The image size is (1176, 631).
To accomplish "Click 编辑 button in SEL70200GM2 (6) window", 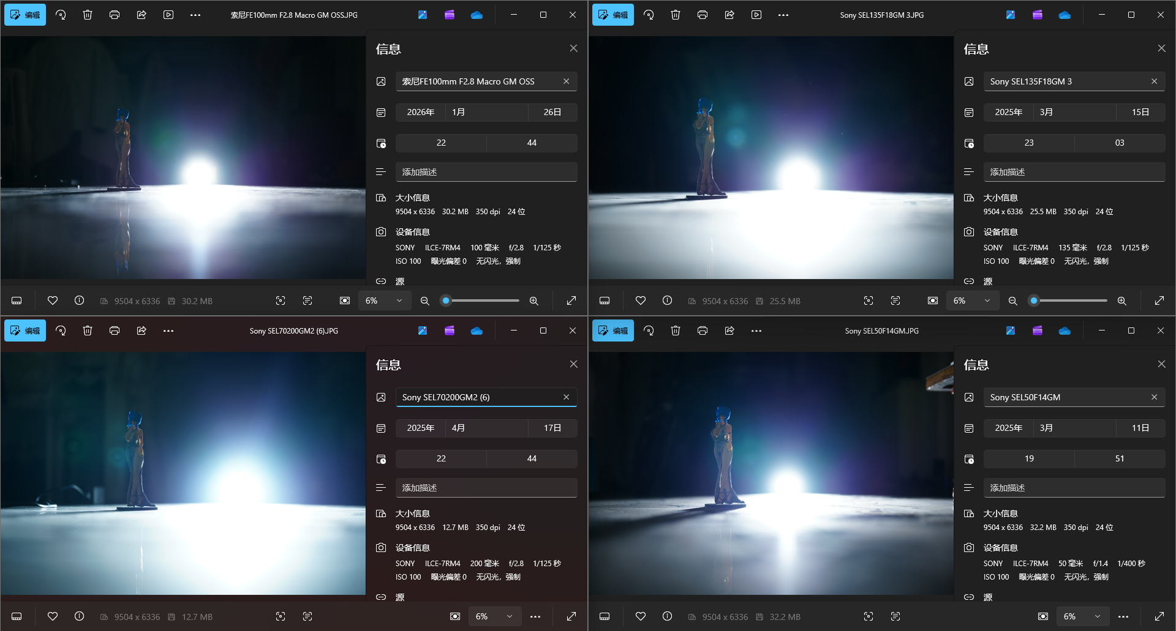I will 25,330.
